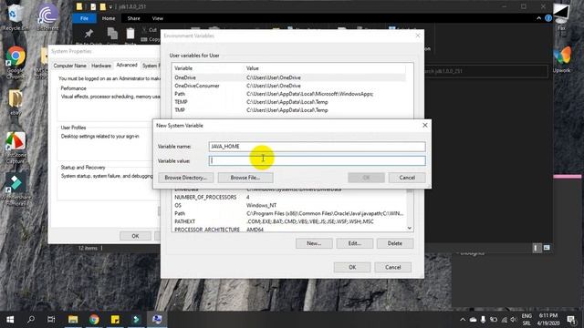Open the Home ribbon tab in File Explorer
584x328 pixels.
pos(109,18)
